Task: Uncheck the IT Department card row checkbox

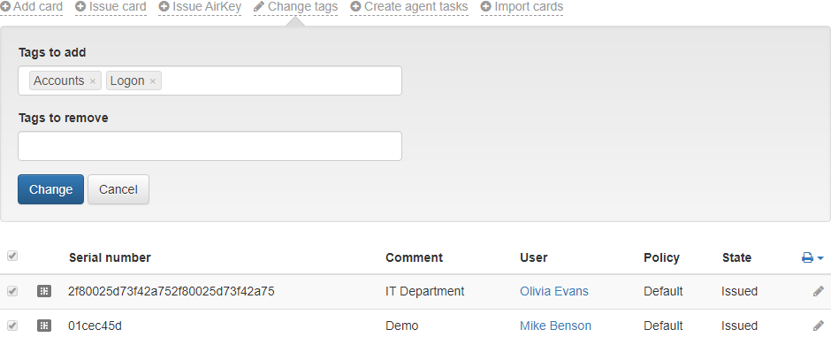Action: point(12,291)
